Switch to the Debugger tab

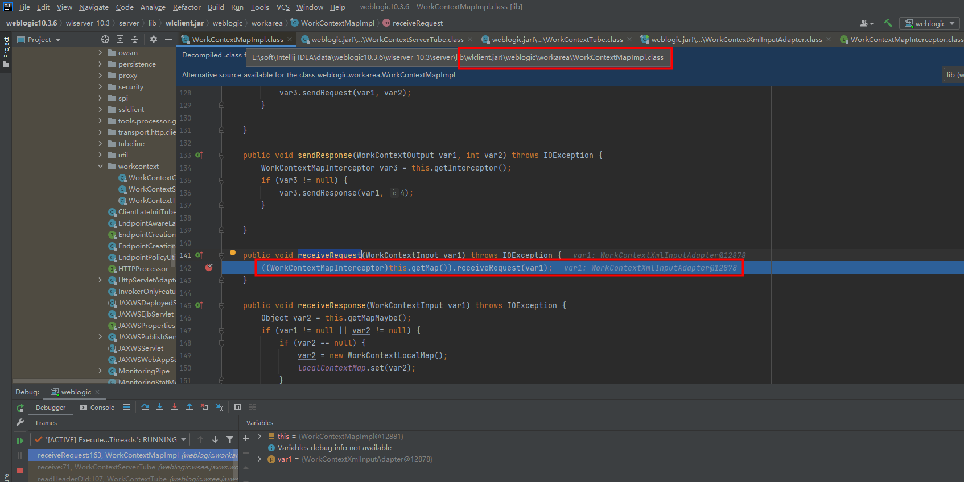click(51, 407)
